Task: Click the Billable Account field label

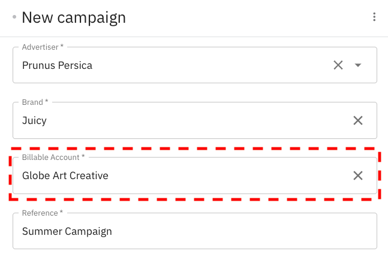Action: click(x=50, y=157)
